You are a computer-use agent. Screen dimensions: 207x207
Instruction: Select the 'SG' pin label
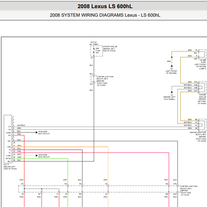10,130
